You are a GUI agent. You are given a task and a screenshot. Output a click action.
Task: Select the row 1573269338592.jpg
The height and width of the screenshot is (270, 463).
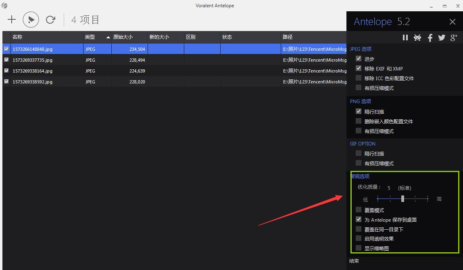(32, 81)
